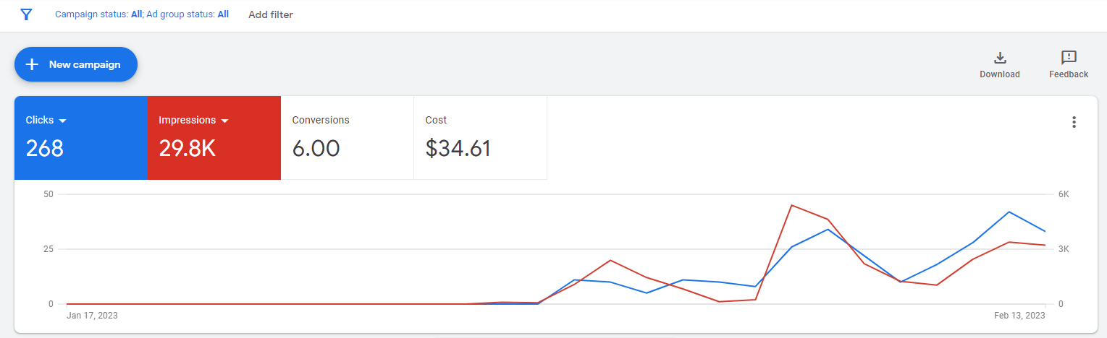
Task: Open the three-dot chart options menu
Action: coord(1074,122)
